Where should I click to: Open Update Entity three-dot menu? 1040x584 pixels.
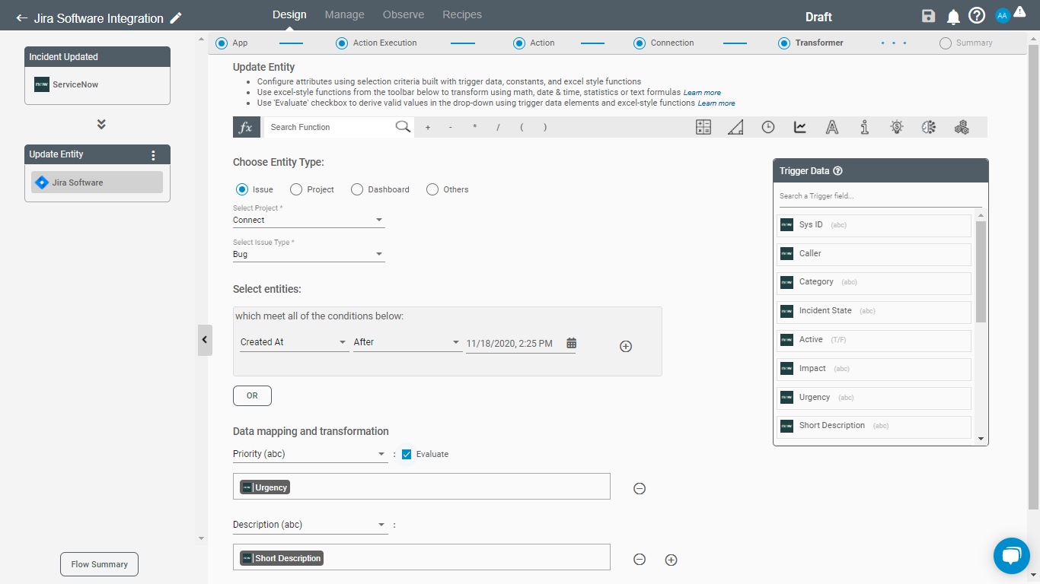[153, 155]
